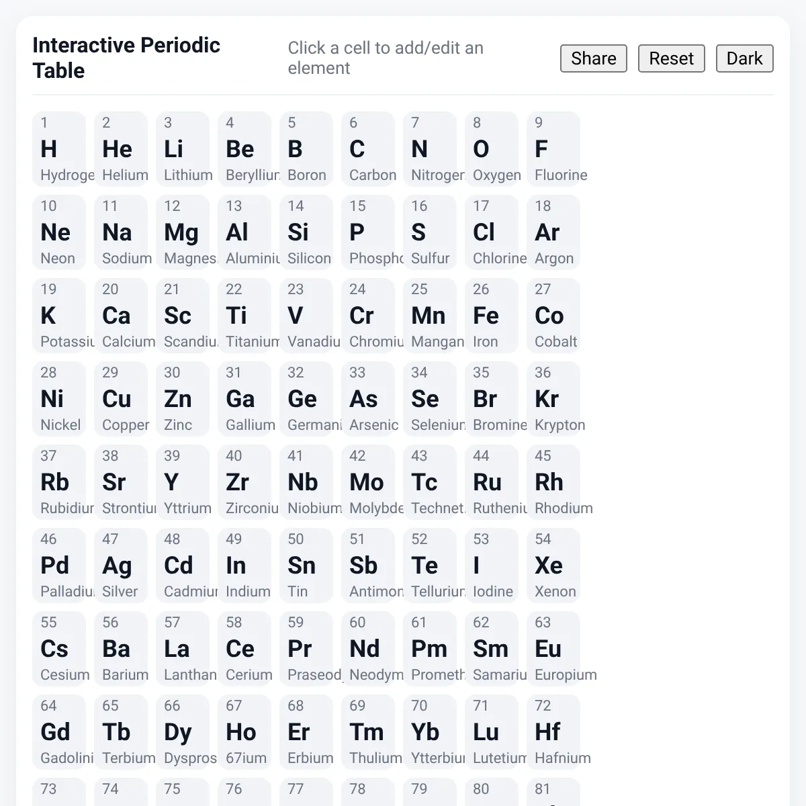Edit the Carbon element cell
This screenshot has height=806, width=806.
coord(368,149)
